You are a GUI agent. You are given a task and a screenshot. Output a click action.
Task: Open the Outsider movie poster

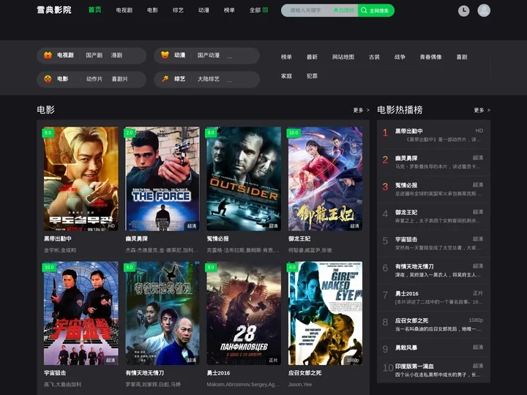pos(244,178)
